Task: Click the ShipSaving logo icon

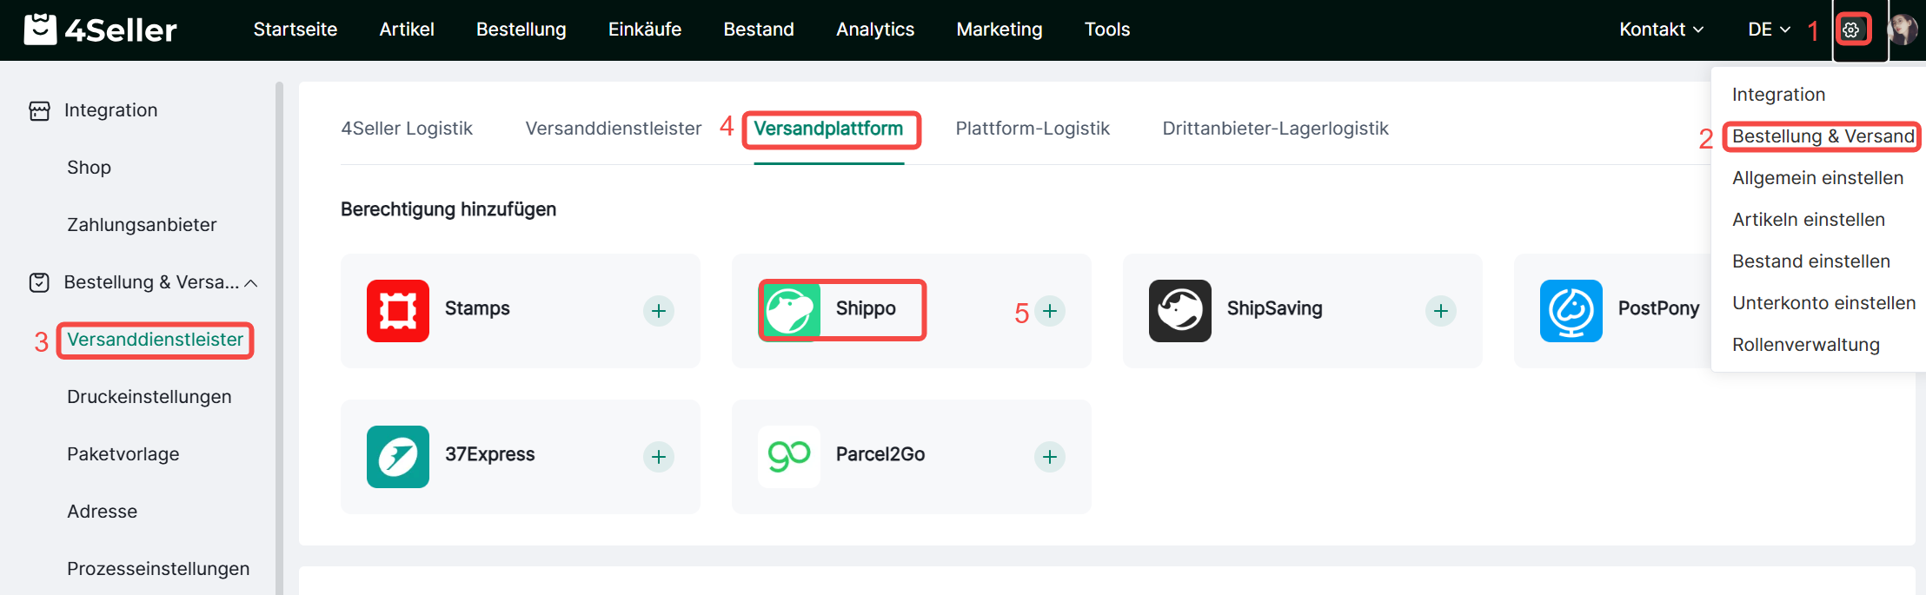Action: coord(1180,311)
